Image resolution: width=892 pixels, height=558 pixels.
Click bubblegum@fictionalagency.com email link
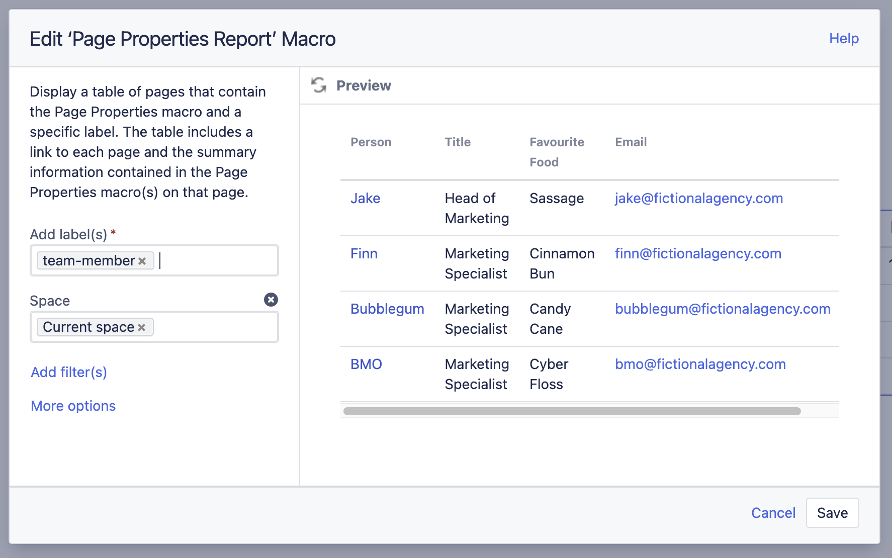click(723, 309)
